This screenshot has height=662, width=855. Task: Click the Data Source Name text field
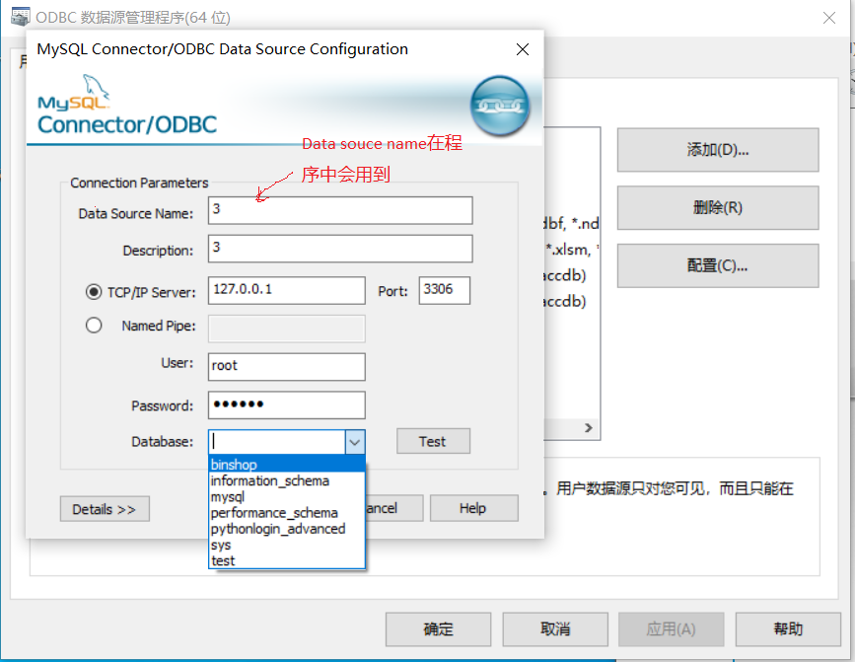(340, 210)
